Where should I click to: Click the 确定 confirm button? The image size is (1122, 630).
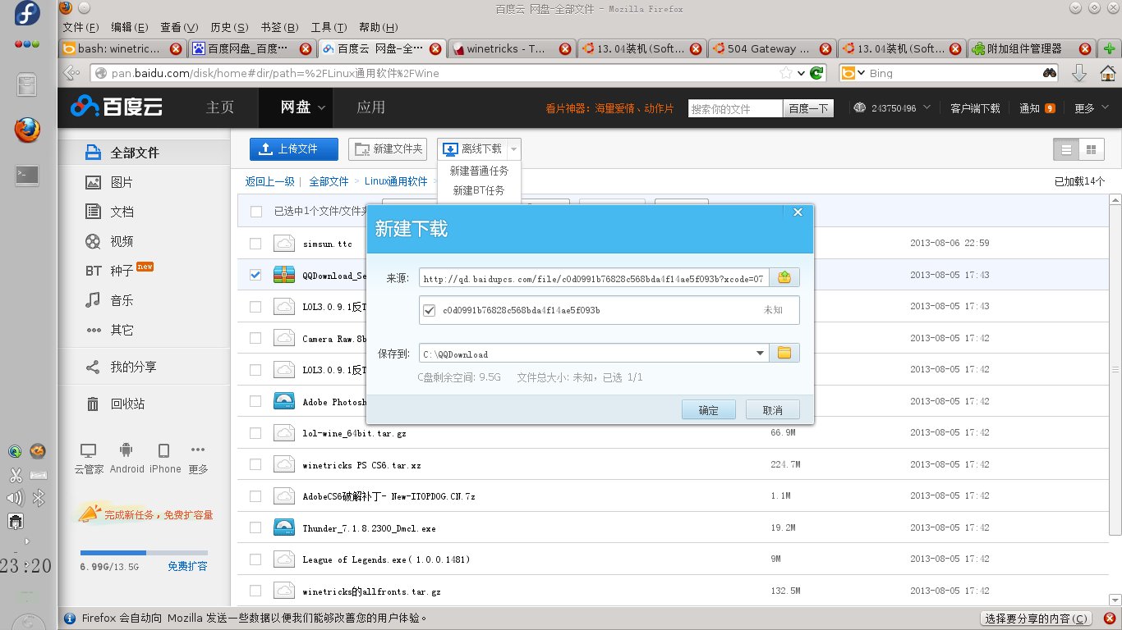(708, 410)
